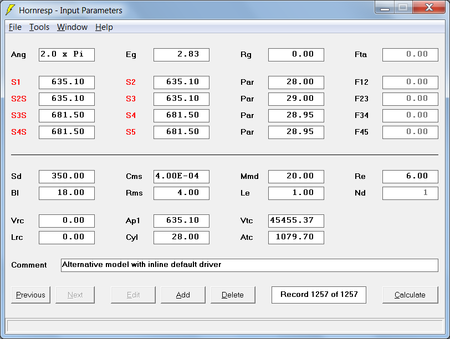450x339 pixels.
Task: Click the Comment text field
Action: tap(250, 265)
